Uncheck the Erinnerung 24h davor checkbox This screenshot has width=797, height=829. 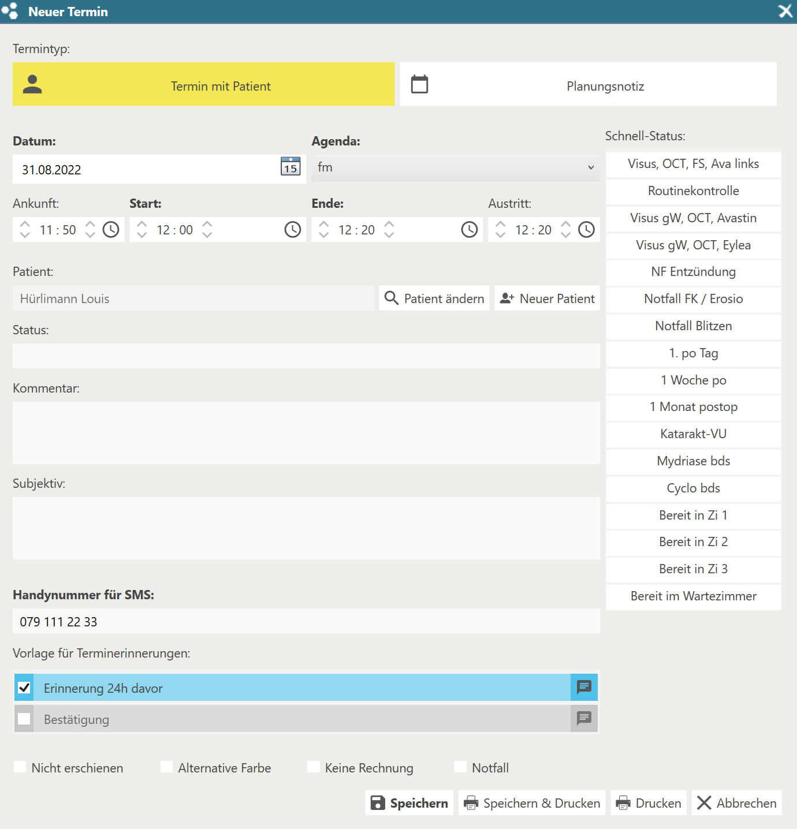click(24, 688)
